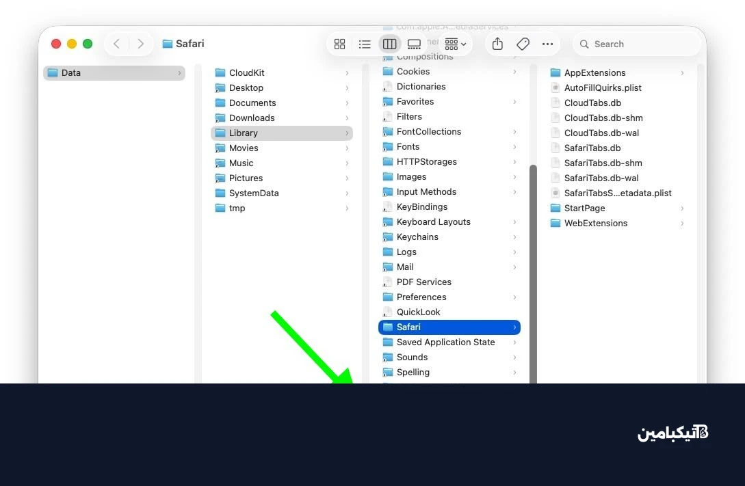Click the third column vertical scrollbar
The width and height of the screenshot is (745, 486).
click(533, 273)
